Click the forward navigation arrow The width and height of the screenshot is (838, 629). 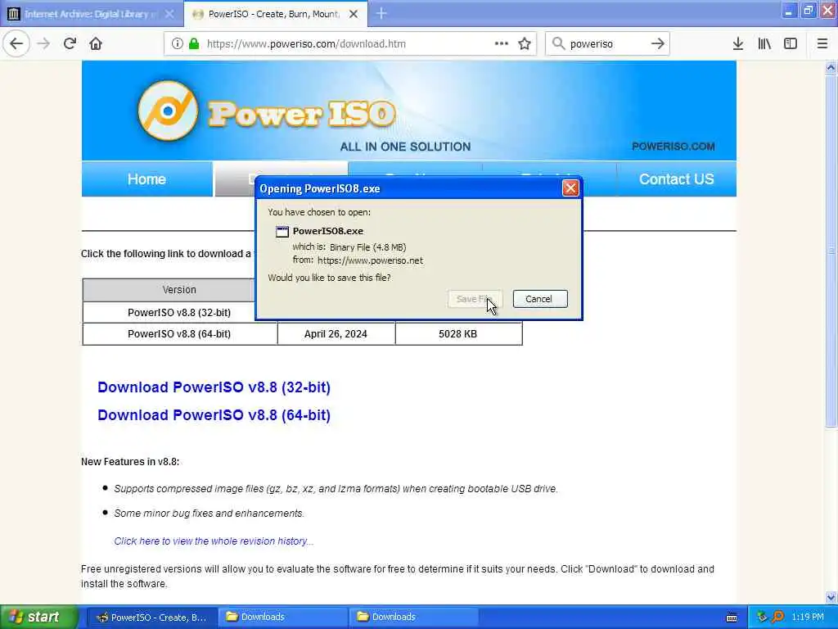point(44,43)
